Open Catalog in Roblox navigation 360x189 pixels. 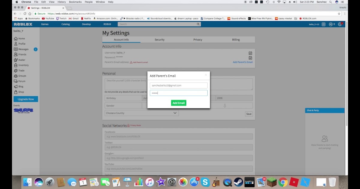(65, 24)
